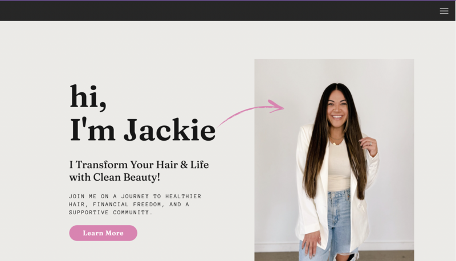Click the gold necklace in the portrait

[335, 142]
